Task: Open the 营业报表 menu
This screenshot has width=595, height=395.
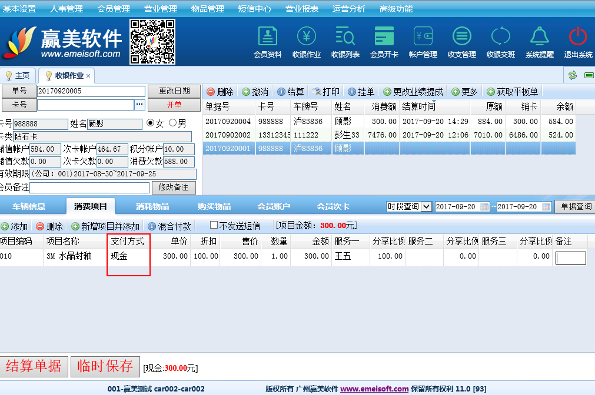Action: (301, 9)
